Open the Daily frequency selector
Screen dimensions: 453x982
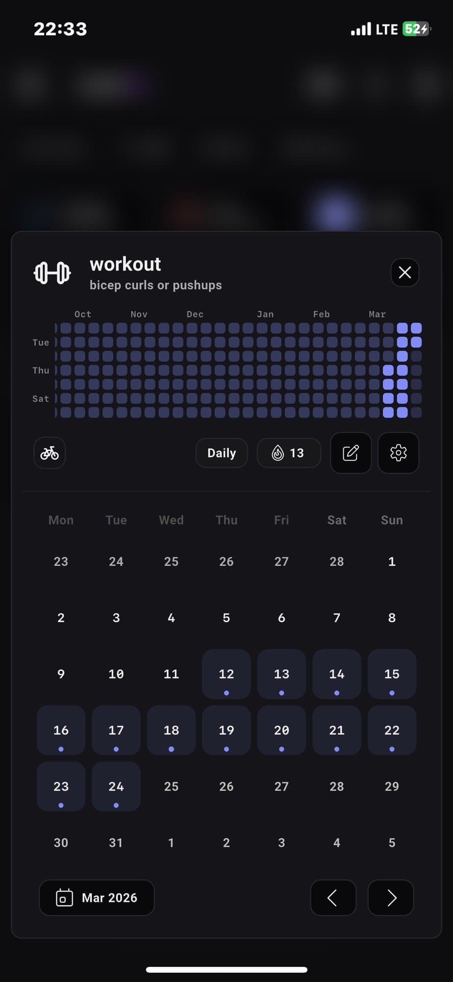pyautogui.click(x=222, y=453)
